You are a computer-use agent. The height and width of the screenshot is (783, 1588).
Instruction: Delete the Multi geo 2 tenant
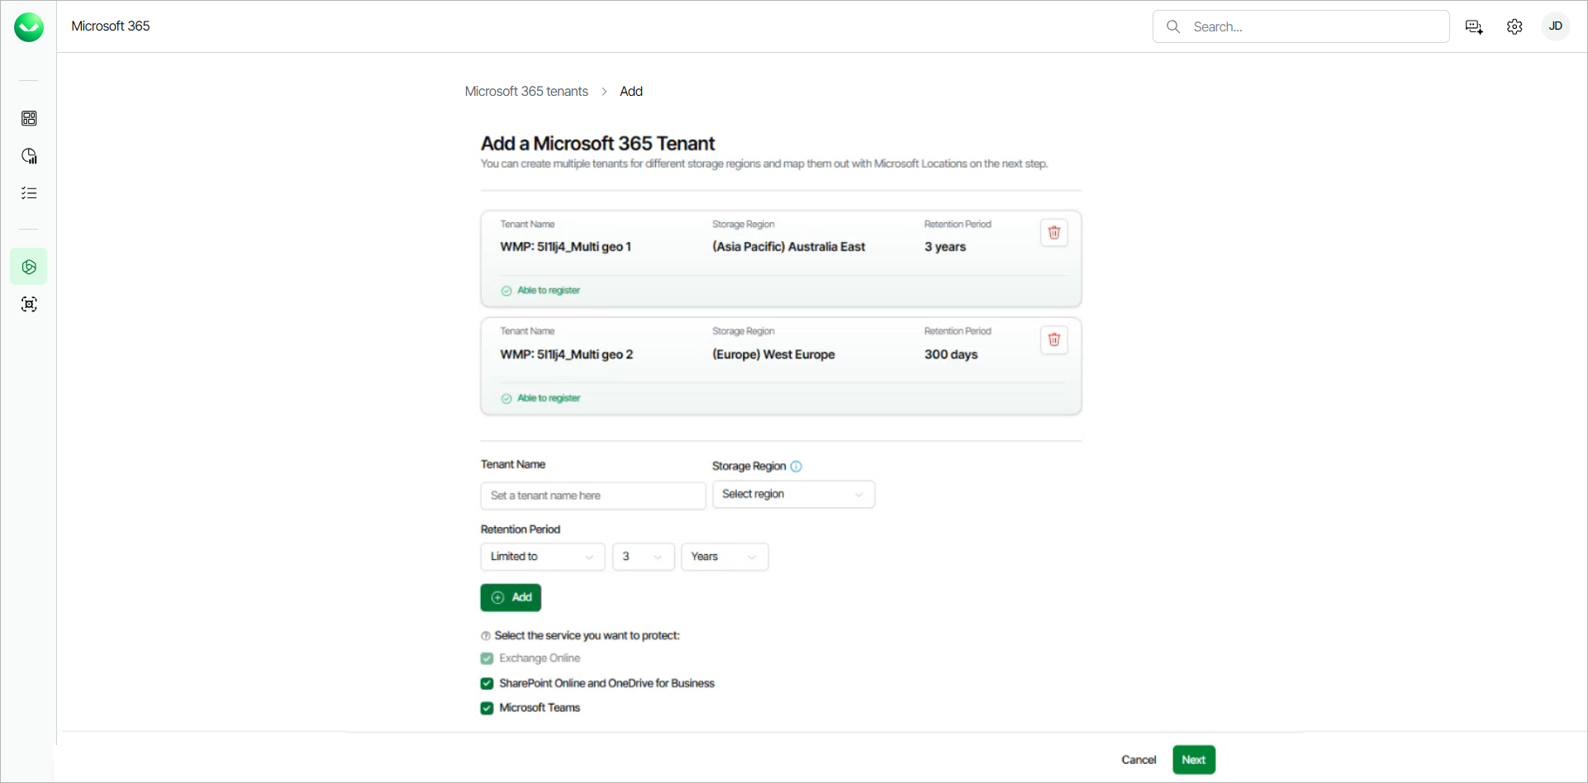pos(1053,339)
